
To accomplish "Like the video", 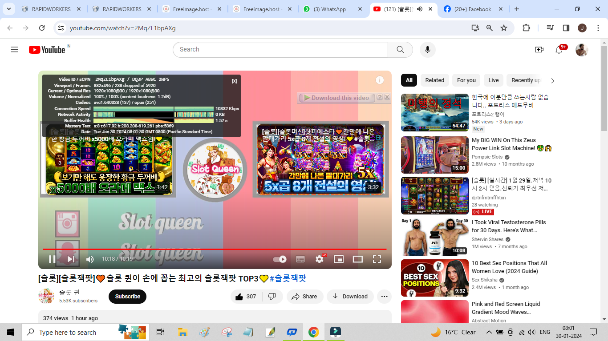I will point(246,297).
